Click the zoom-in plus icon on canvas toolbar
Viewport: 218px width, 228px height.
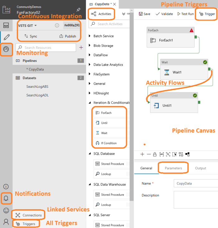click(142, 154)
